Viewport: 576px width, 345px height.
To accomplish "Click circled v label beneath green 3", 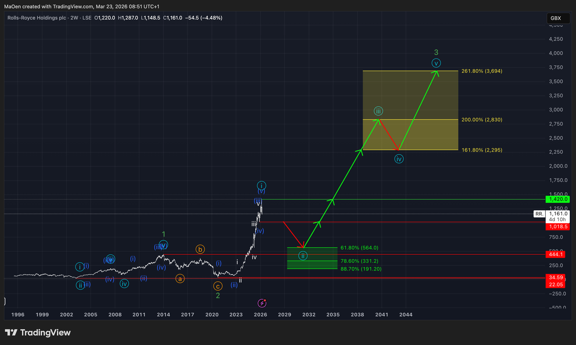I will 436,63.
